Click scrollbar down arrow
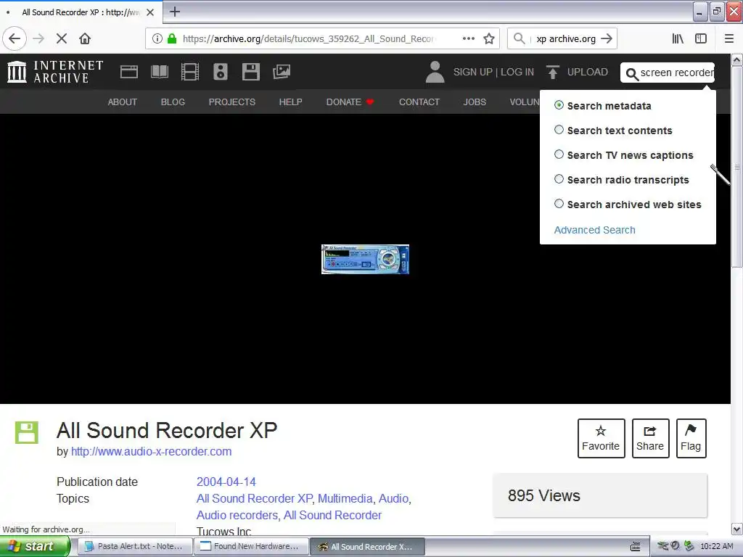 [x=737, y=529]
